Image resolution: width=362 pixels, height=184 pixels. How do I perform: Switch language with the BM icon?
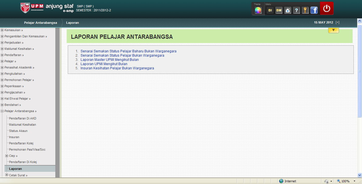pos(279,10)
